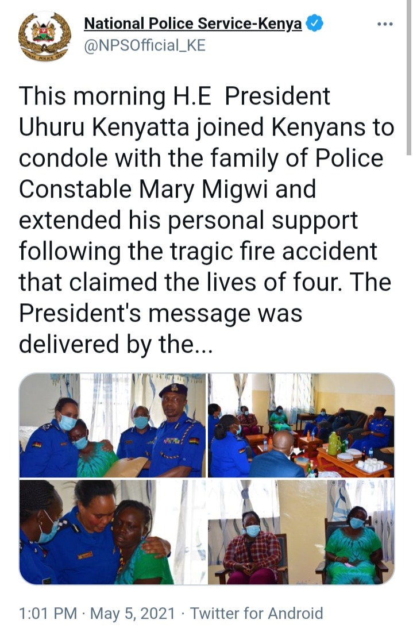This screenshot has width=413, height=636.
Task: Click the green thermos flask on the table
Action: click(334, 444)
